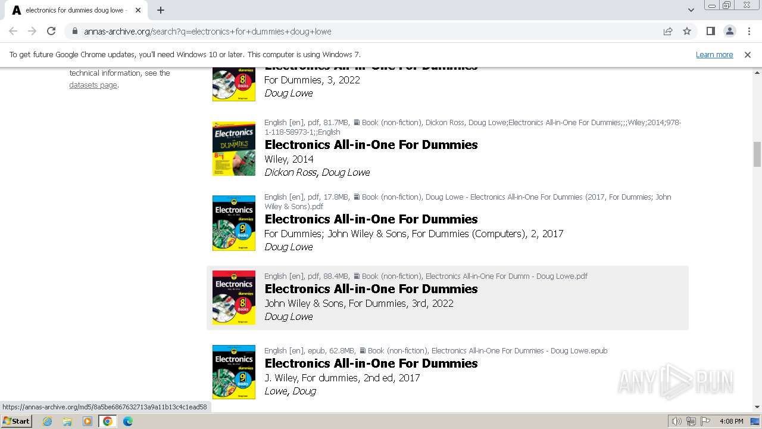Click cover thumbnail of epub result
Screen dimensions: 762x429
234,372
